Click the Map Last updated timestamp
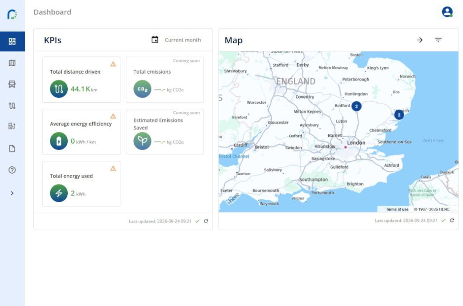This screenshot has width=463, height=306. (x=406, y=221)
